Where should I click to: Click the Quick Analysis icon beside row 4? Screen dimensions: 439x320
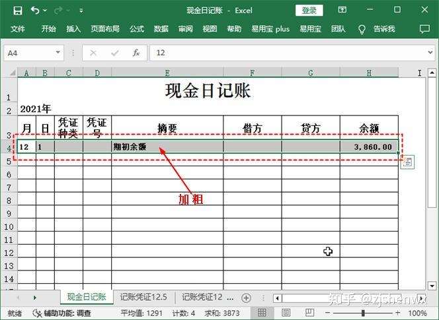[x=408, y=162]
